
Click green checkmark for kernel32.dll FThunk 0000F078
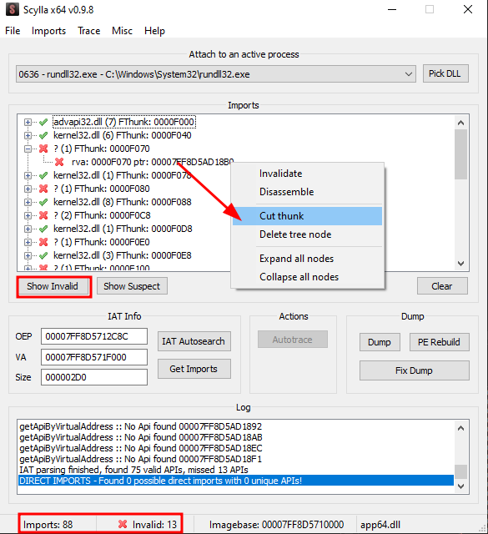pos(43,175)
